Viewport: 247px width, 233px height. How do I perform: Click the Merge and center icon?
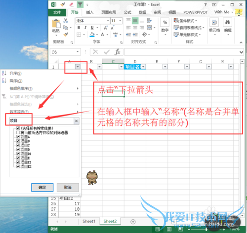[x=149, y=28]
